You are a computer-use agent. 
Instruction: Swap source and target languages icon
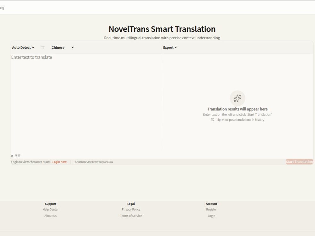[x=43, y=48]
